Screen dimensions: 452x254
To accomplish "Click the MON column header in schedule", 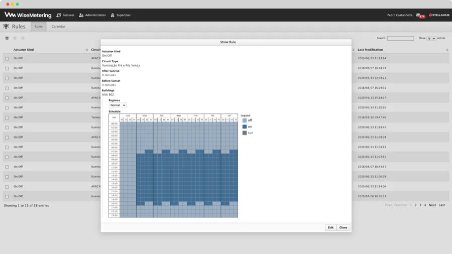I will point(145,115).
